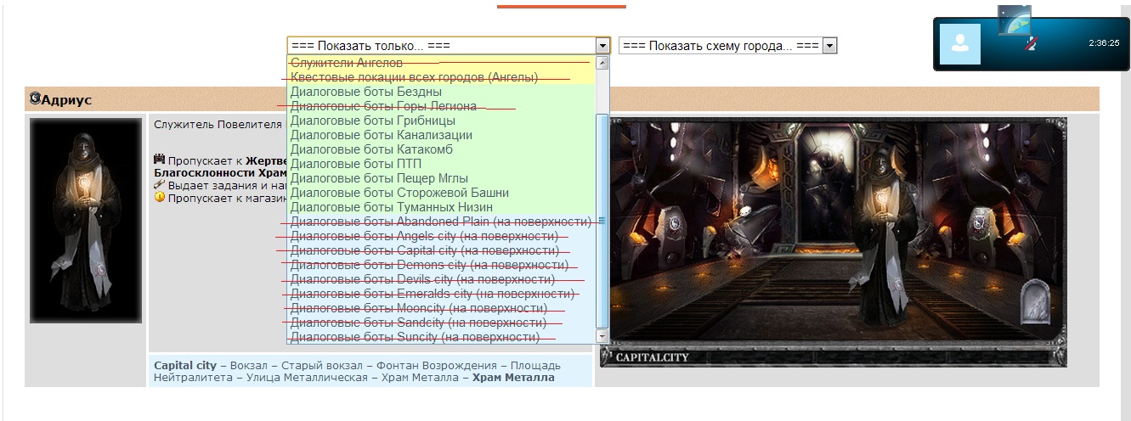Click the round icon beside 'Адриус' heading
Viewport: 1131px width, 421px height.
tap(34, 99)
